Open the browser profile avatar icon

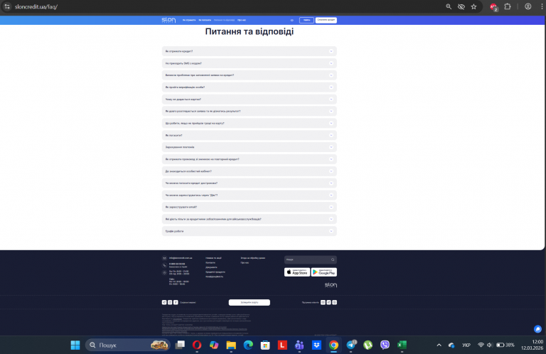point(528,6)
